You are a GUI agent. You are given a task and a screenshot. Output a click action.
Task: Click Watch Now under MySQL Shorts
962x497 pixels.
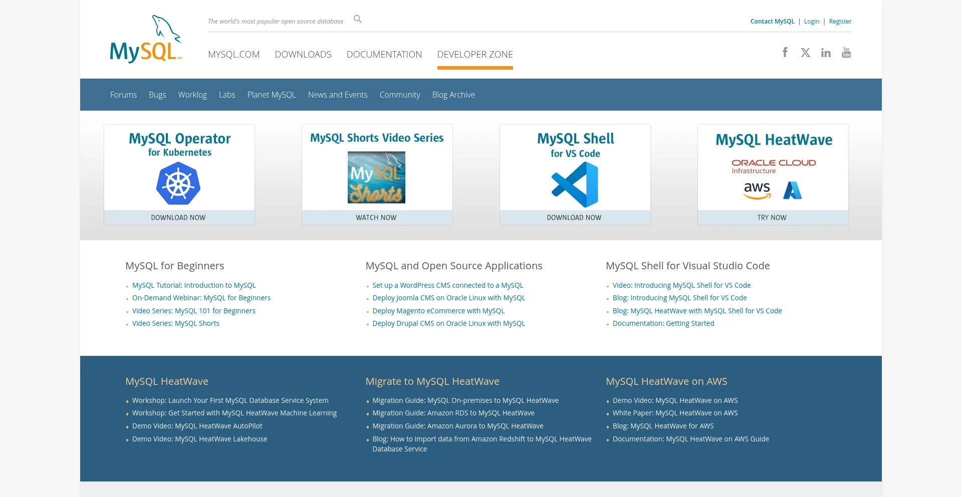coord(376,218)
